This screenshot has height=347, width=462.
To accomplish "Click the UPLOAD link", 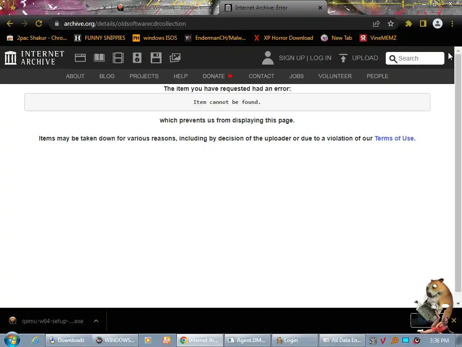I will pos(365,58).
